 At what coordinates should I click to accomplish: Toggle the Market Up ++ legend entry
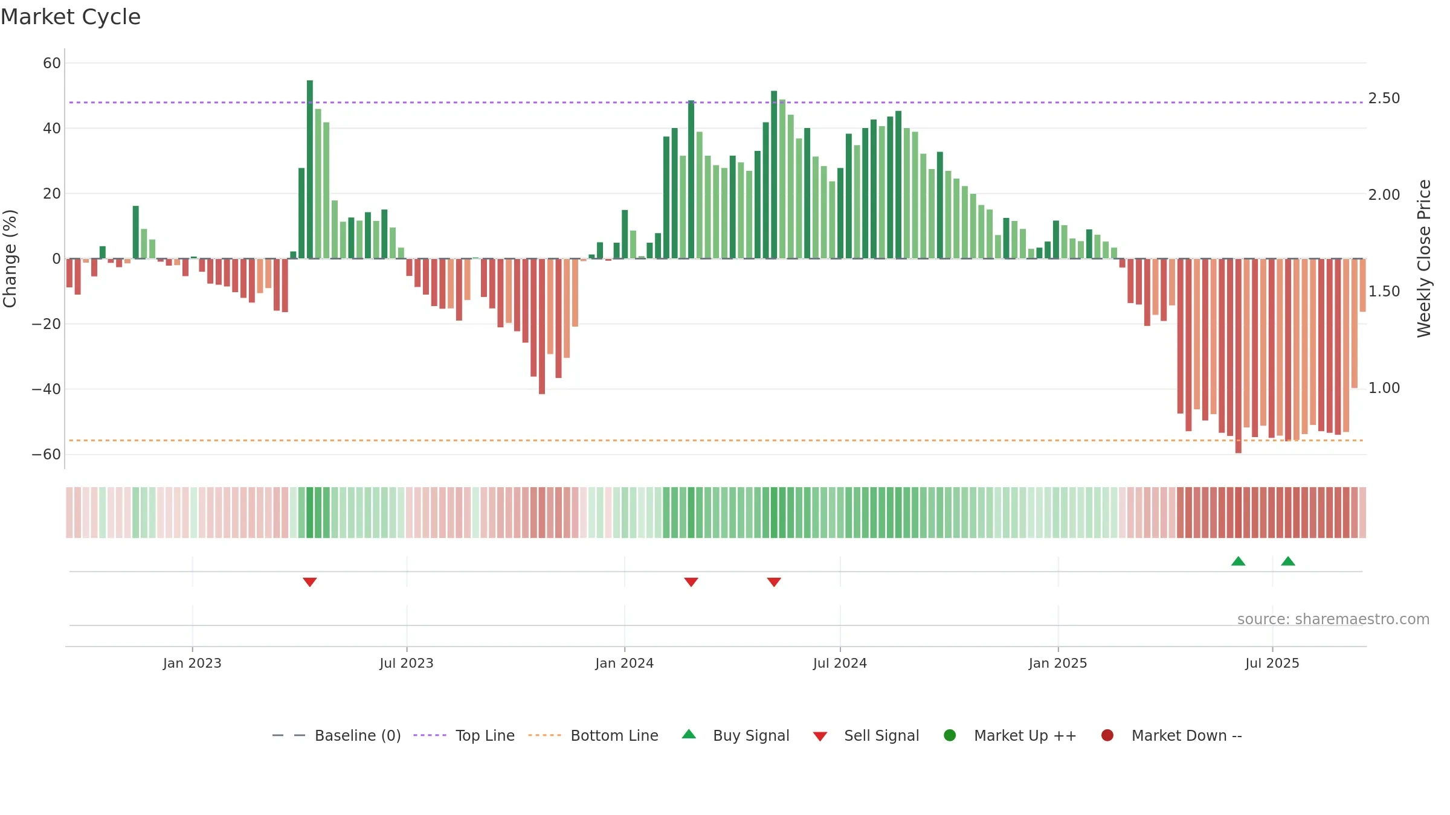coord(1010,735)
